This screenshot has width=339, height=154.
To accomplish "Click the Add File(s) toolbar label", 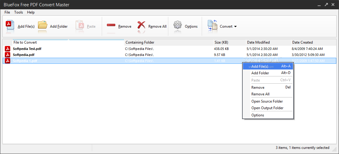I will click(26, 26).
